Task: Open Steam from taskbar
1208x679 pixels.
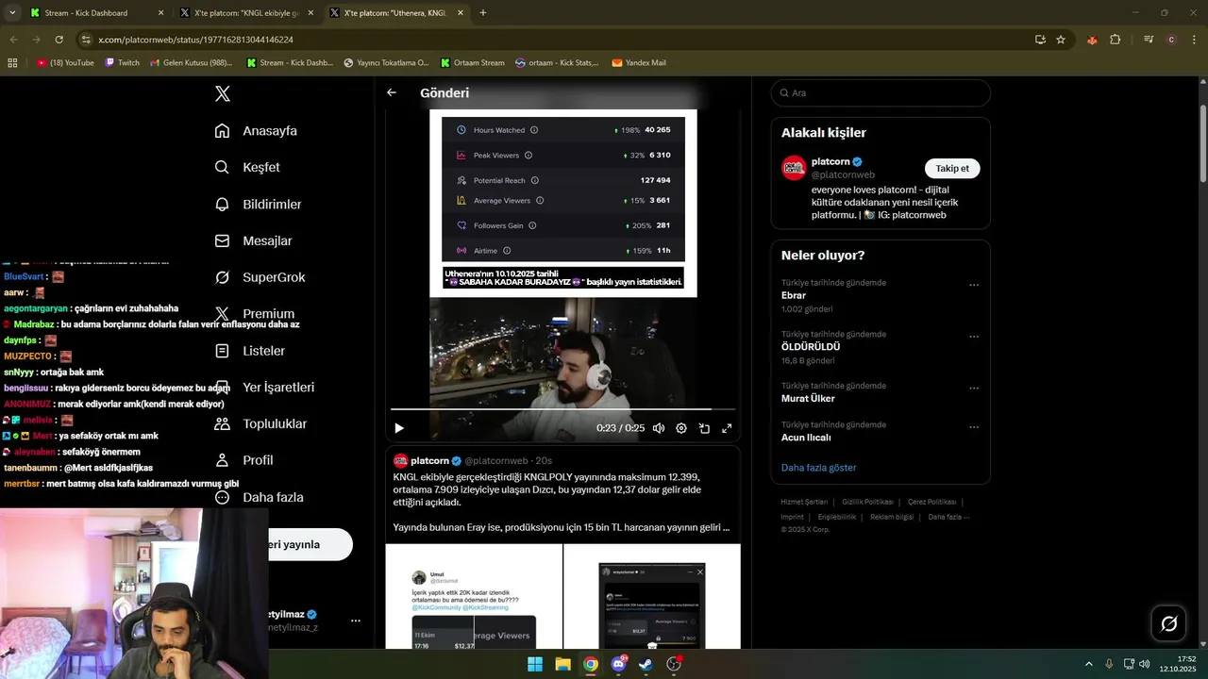Action: click(646, 664)
